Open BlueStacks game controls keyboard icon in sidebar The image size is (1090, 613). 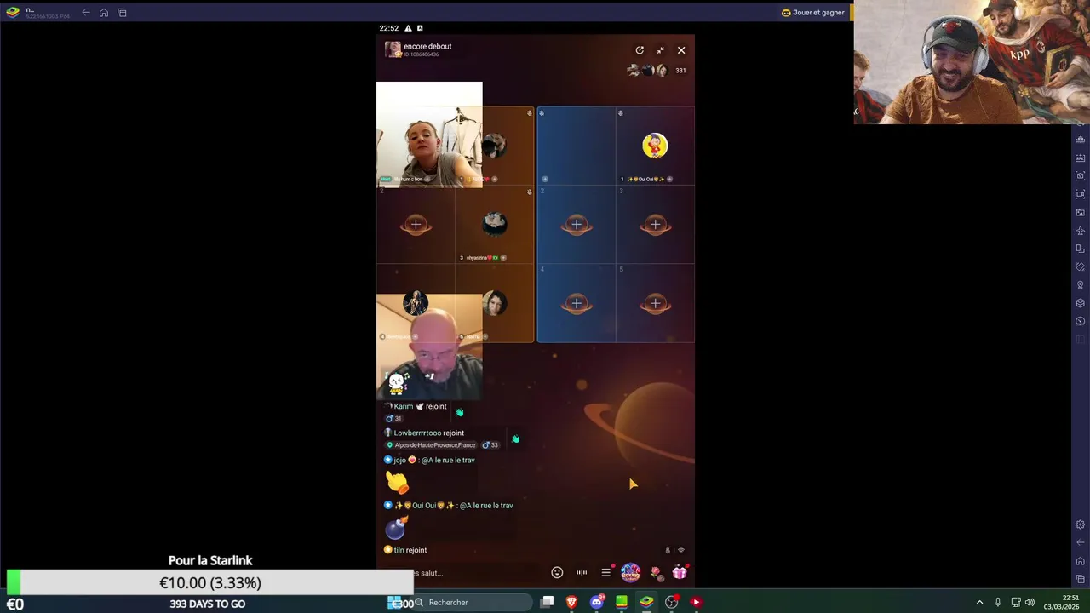point(1081,140)
